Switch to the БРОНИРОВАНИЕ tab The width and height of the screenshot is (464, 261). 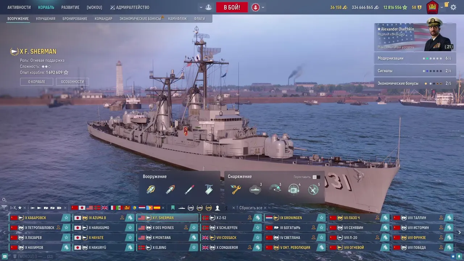75,18
